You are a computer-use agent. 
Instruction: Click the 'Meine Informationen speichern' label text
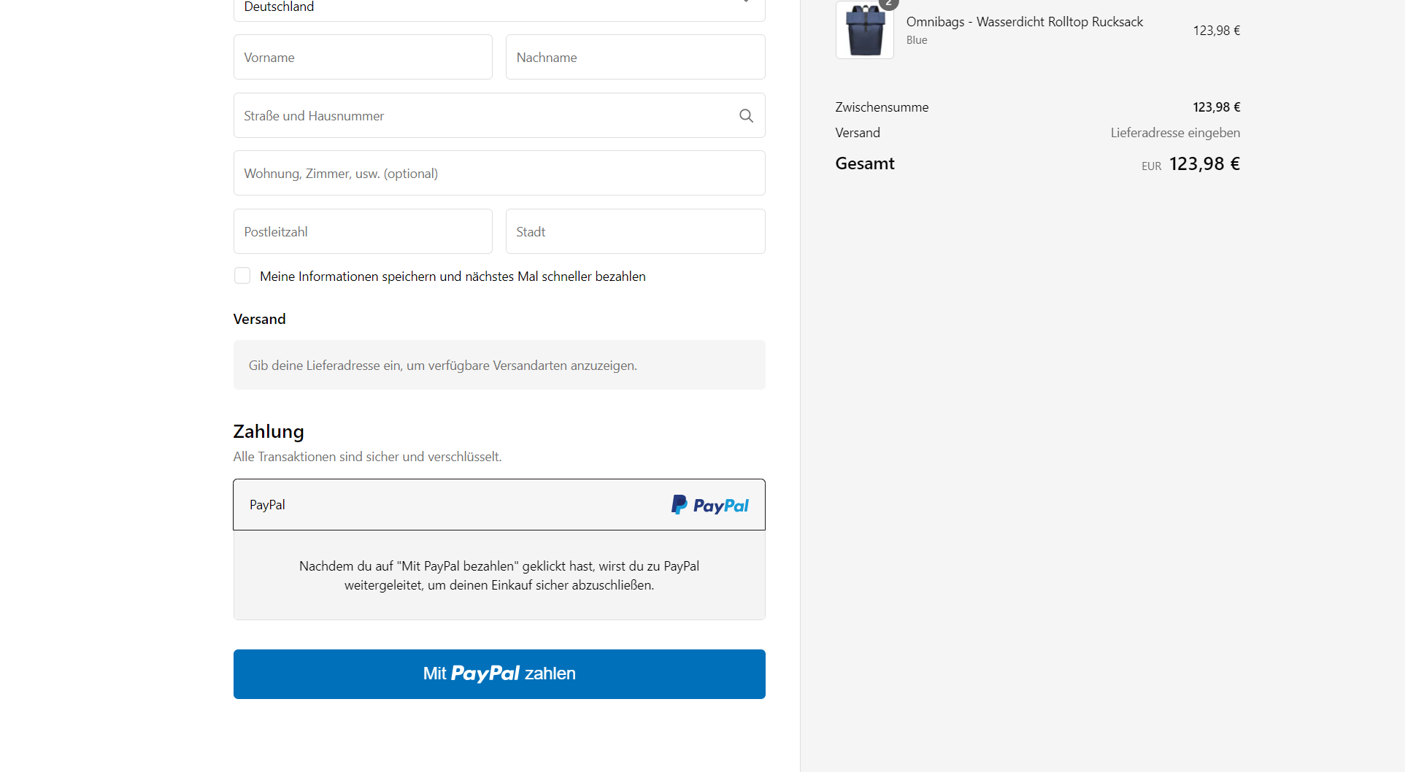coord(453,277)
